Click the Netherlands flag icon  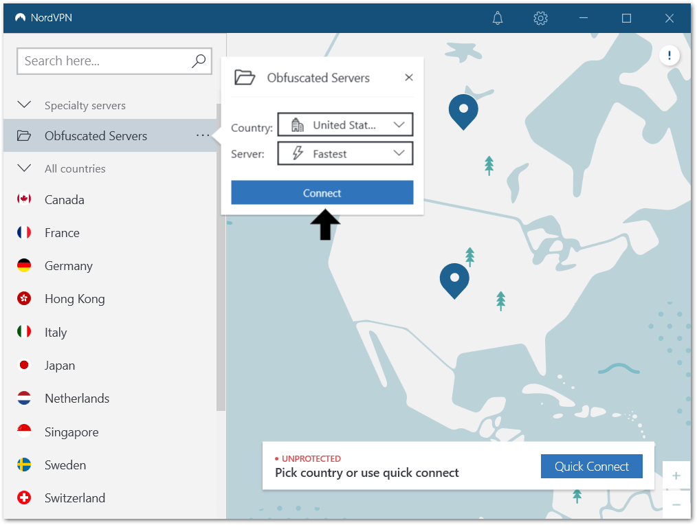(24, 398)
